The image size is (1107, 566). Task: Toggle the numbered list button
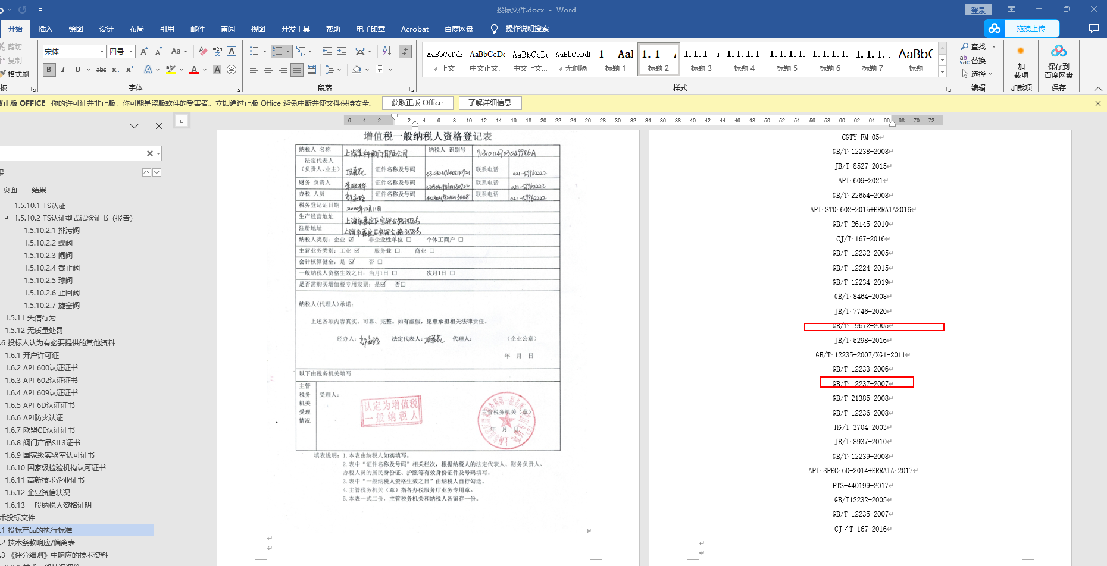point(277,52)
